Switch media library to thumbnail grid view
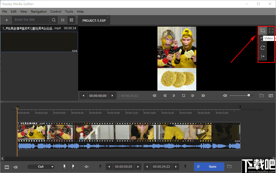Screen dimensions: 276x173 71,20
